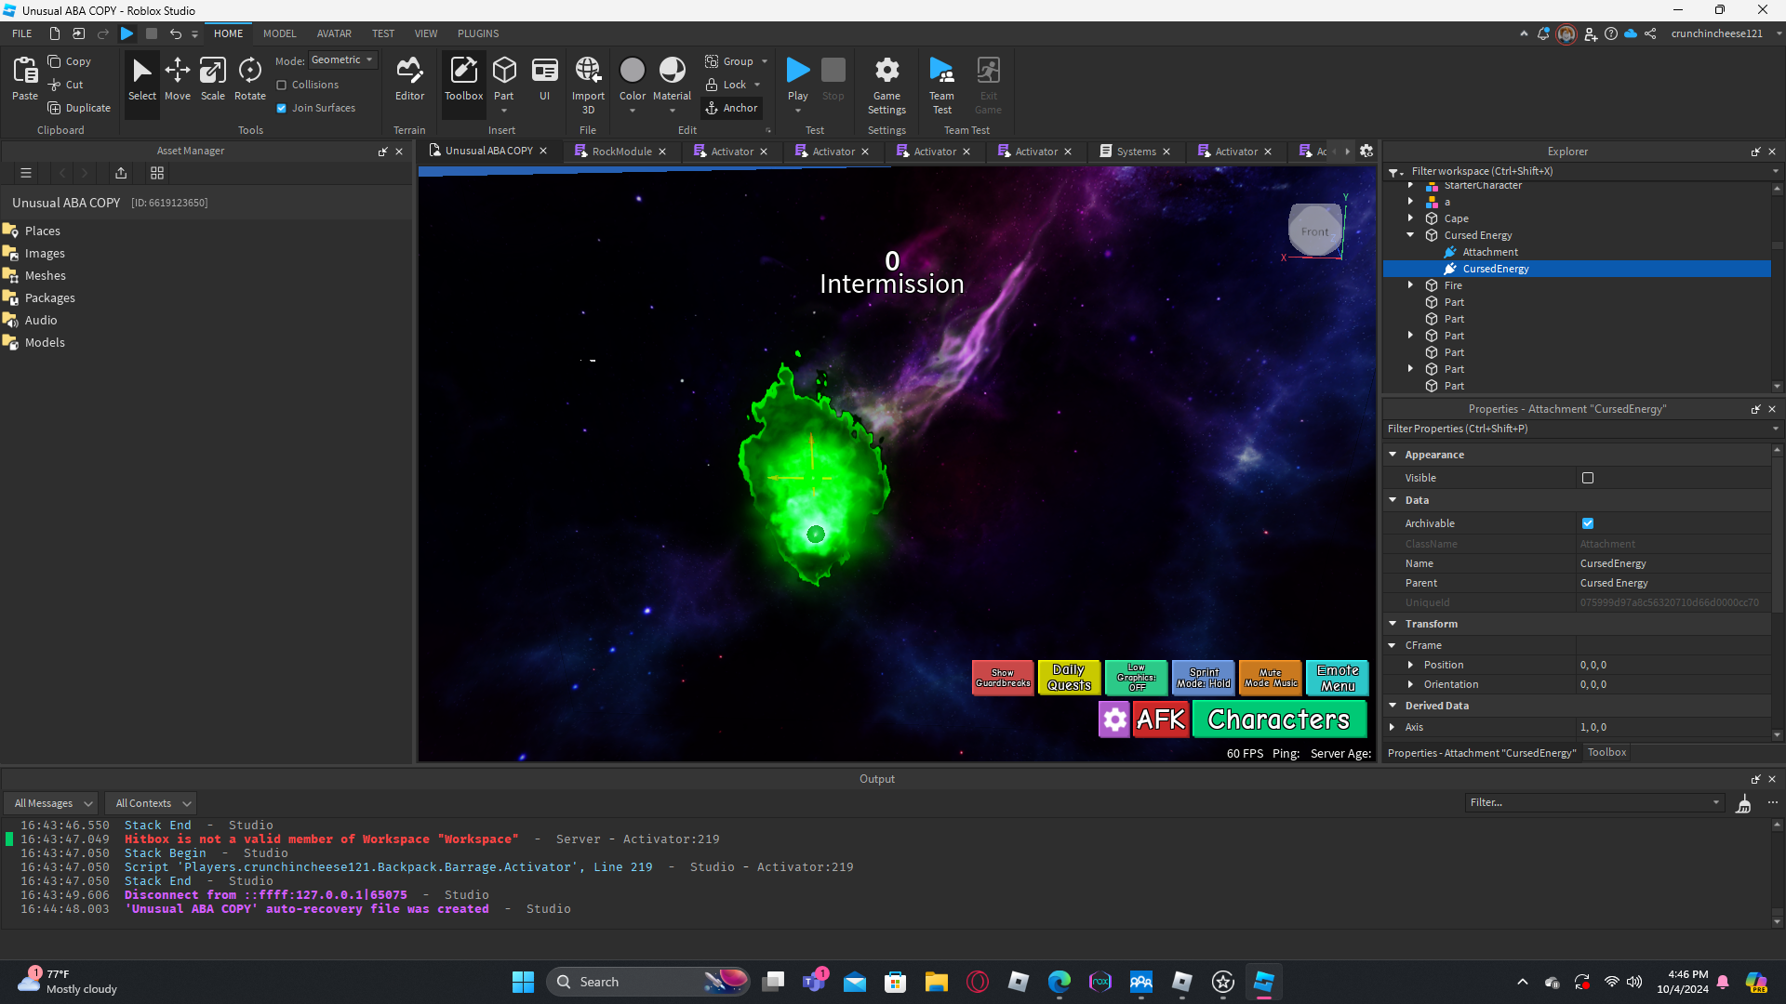The width and height of the screenshot is (1786, 1004).
Task: Open the VIEW ribbon tab
Action: 426,33
